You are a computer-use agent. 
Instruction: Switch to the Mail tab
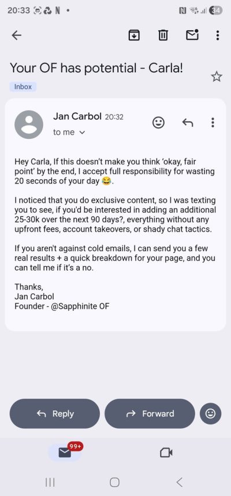(x=65, y=453)
